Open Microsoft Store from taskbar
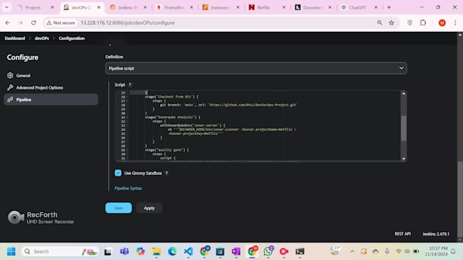 point(220,251)
